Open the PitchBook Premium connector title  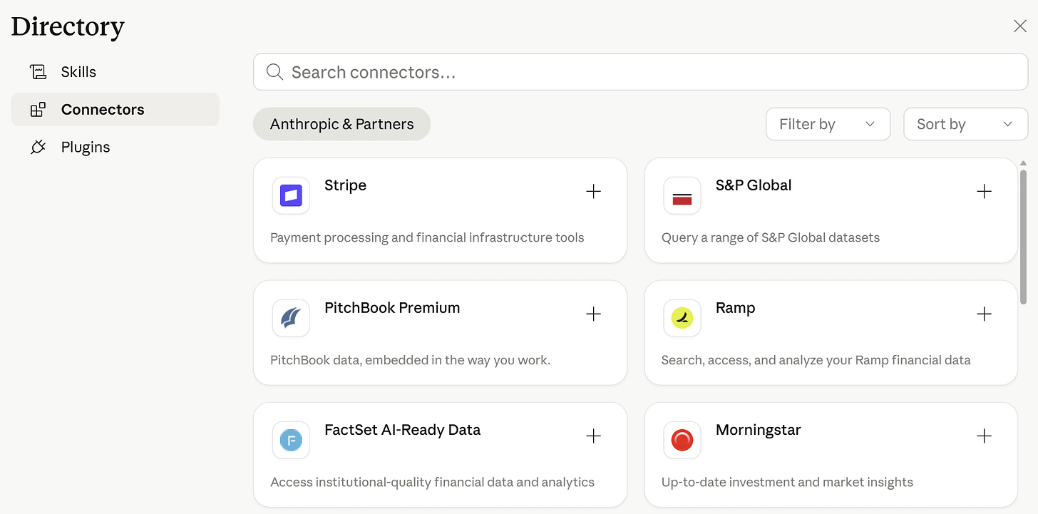tap(392, 308)
